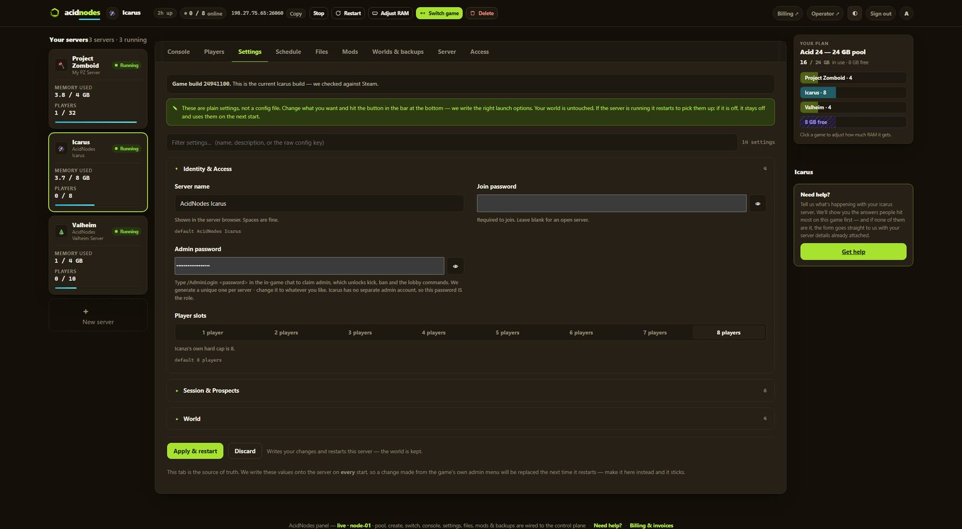Stop the Icarus server
The height and width of the screenshot is (529, 962).
tap(319, 13)
